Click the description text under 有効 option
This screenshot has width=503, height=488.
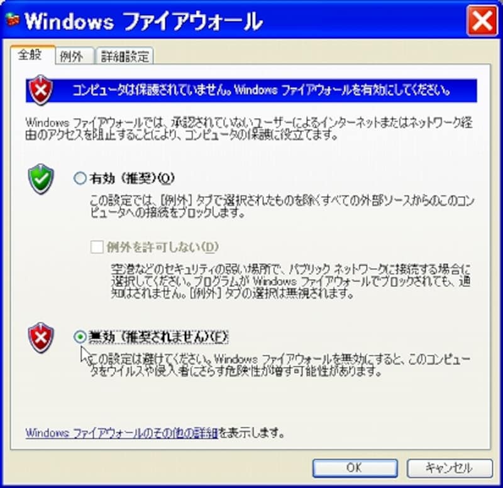(282, 207)
